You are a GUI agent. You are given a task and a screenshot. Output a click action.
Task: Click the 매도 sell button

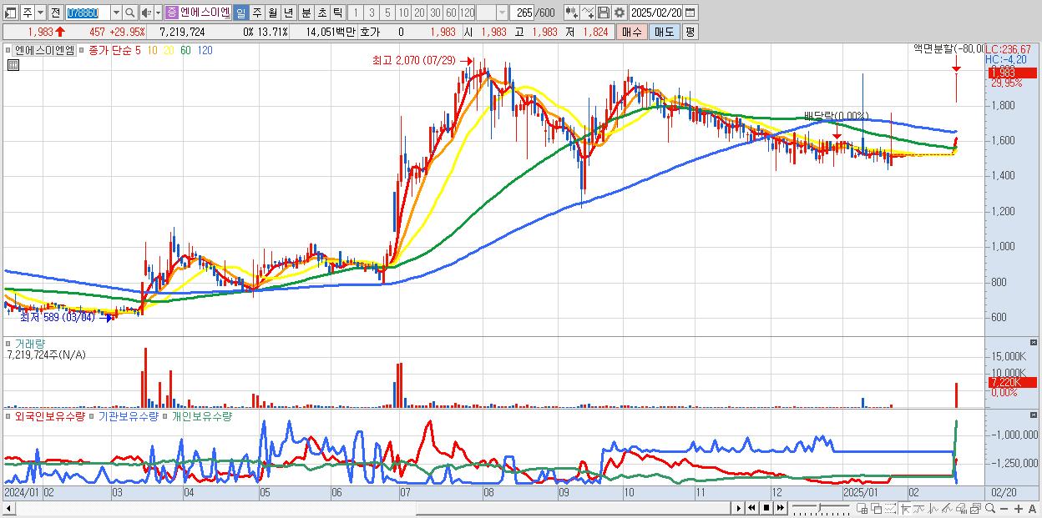coord(665,32)
